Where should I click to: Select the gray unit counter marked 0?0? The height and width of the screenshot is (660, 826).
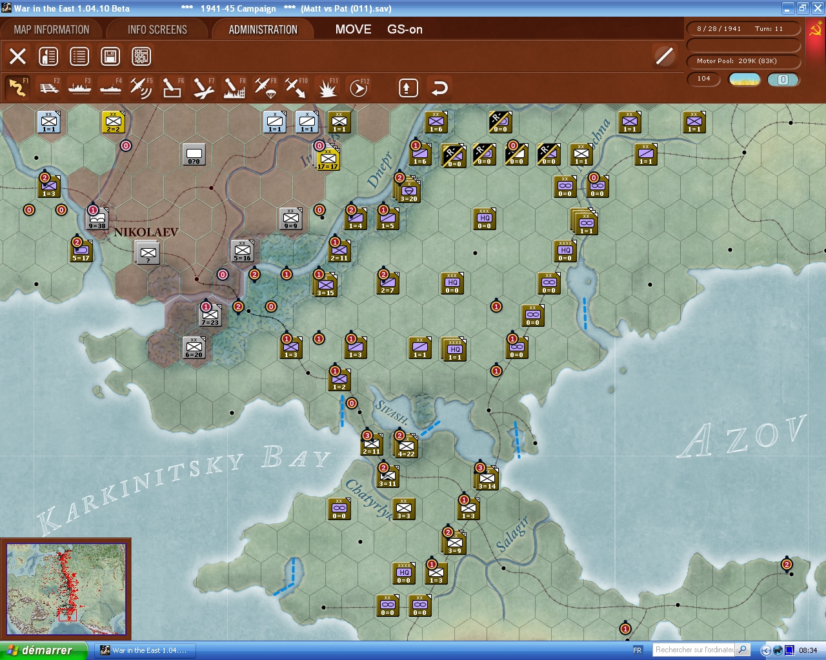tap(194, 154)
